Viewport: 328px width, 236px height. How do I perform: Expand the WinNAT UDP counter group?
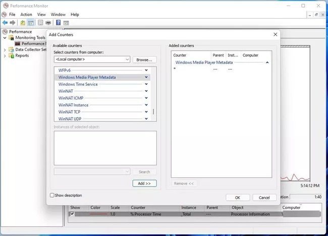tap(146, 119)
